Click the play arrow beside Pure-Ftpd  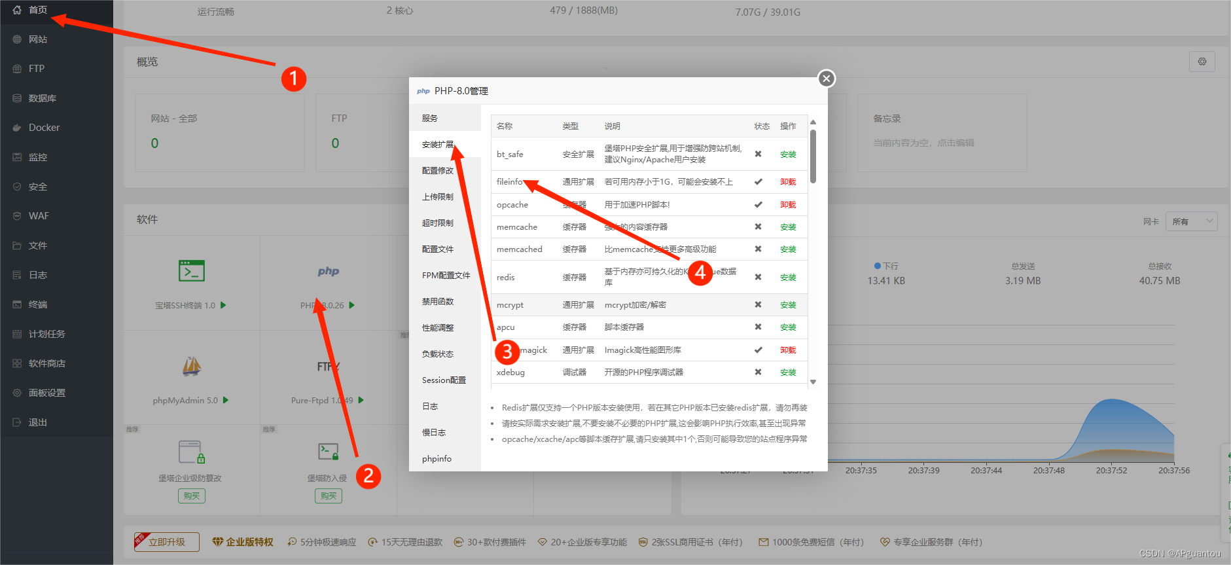[x=361, y=400]
